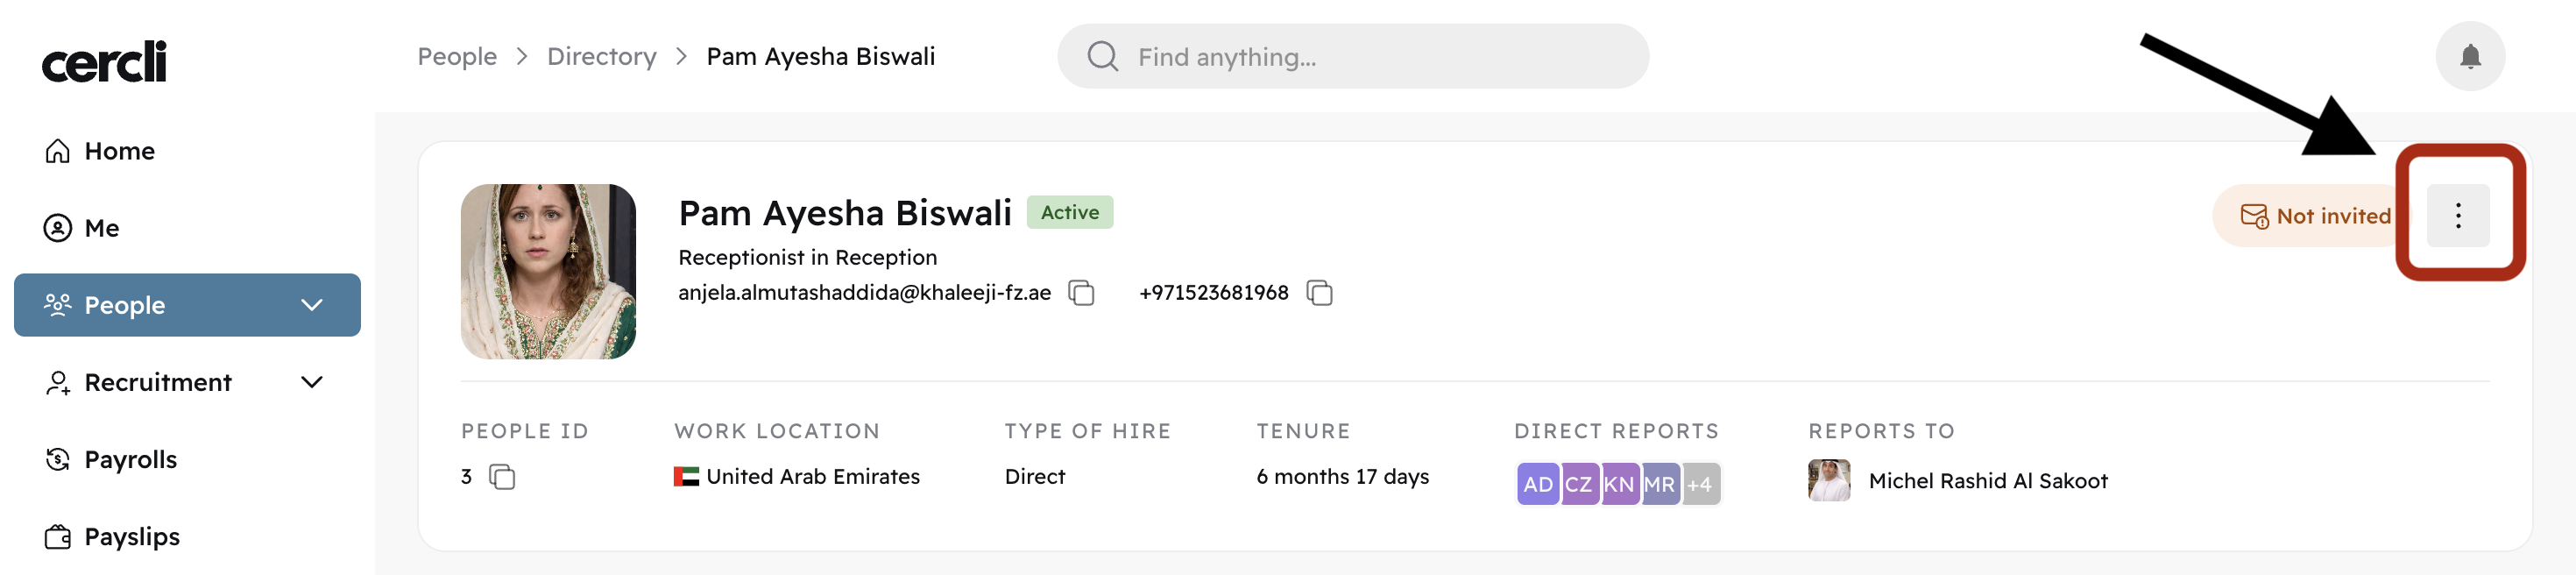Open the three-dot more options menu

pyautogui.click(x=2457, y=215)
